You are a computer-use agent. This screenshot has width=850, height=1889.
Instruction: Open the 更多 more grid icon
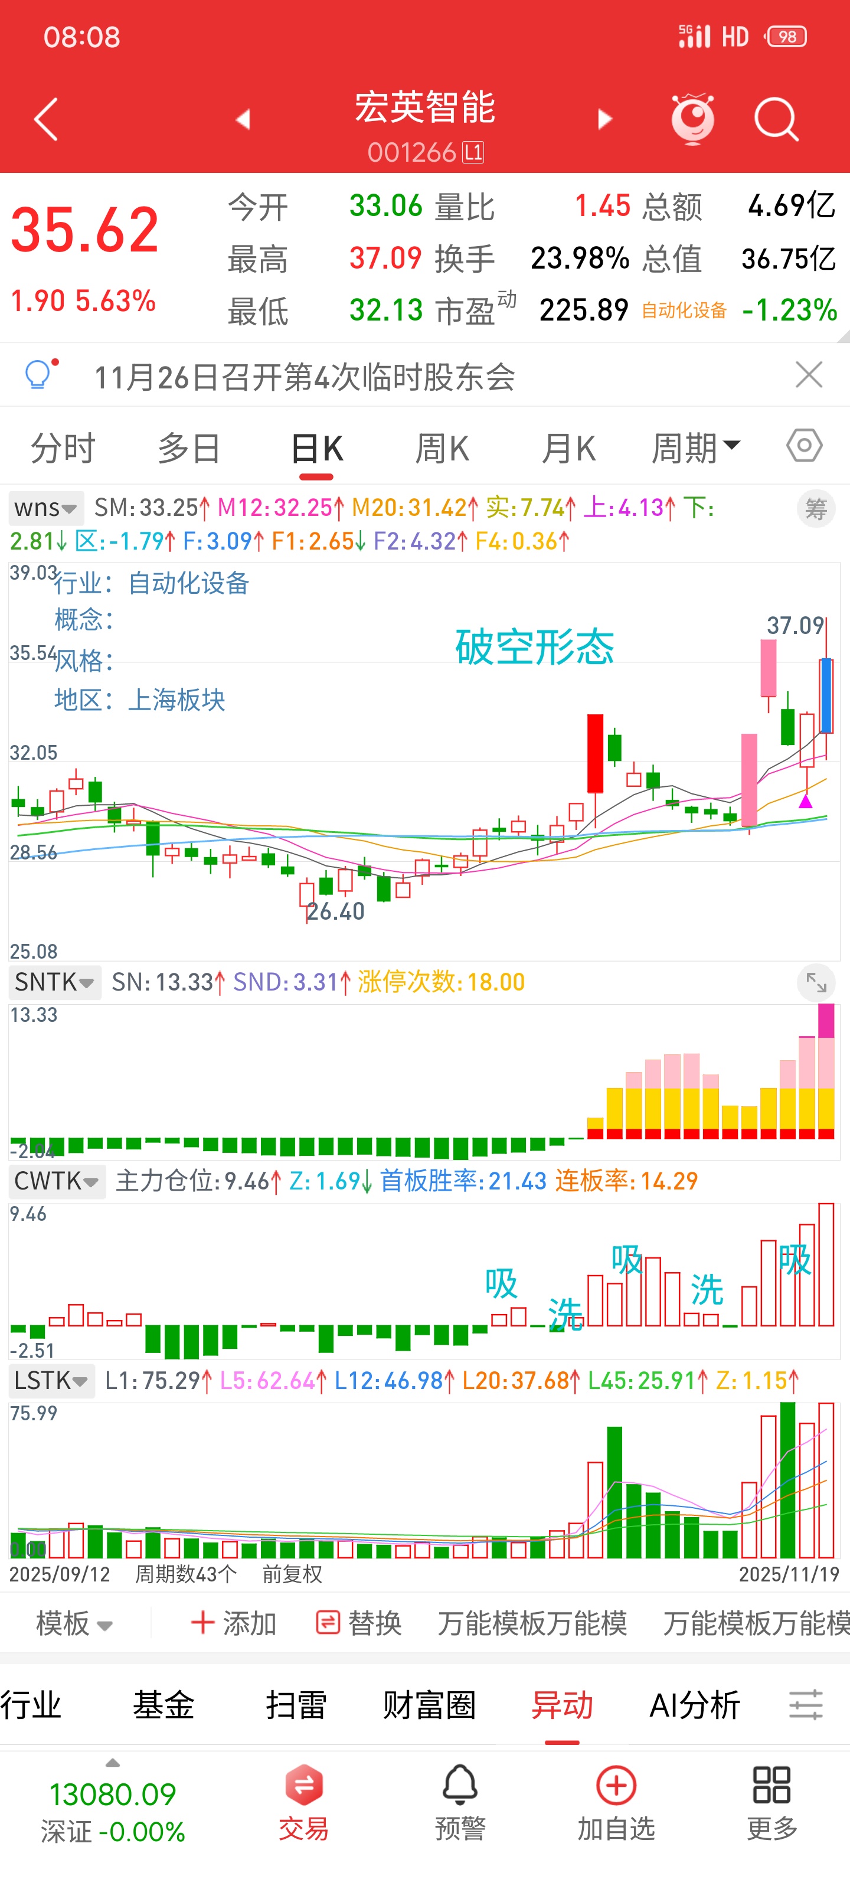pos(771,1803)
